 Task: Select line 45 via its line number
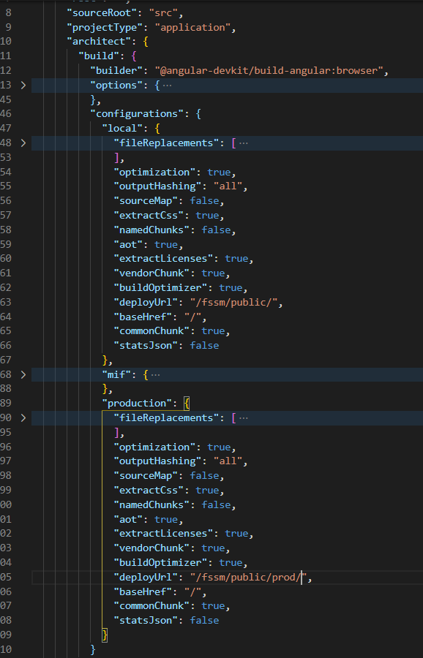coord(6,99)
